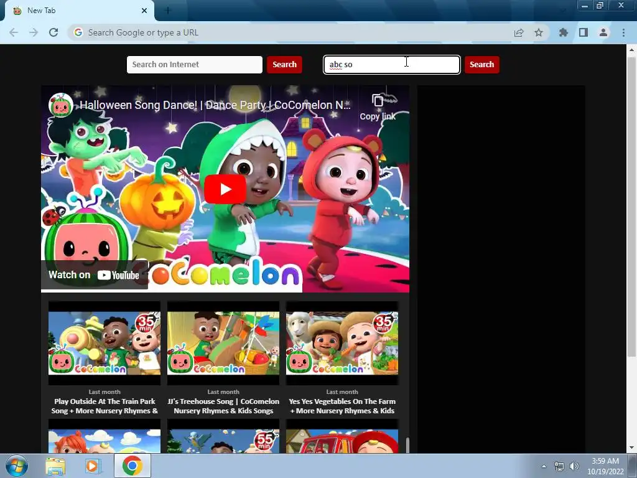637x478 pixels.
Task: Bookmark this tab with the star icon
Action: (539, 32)
